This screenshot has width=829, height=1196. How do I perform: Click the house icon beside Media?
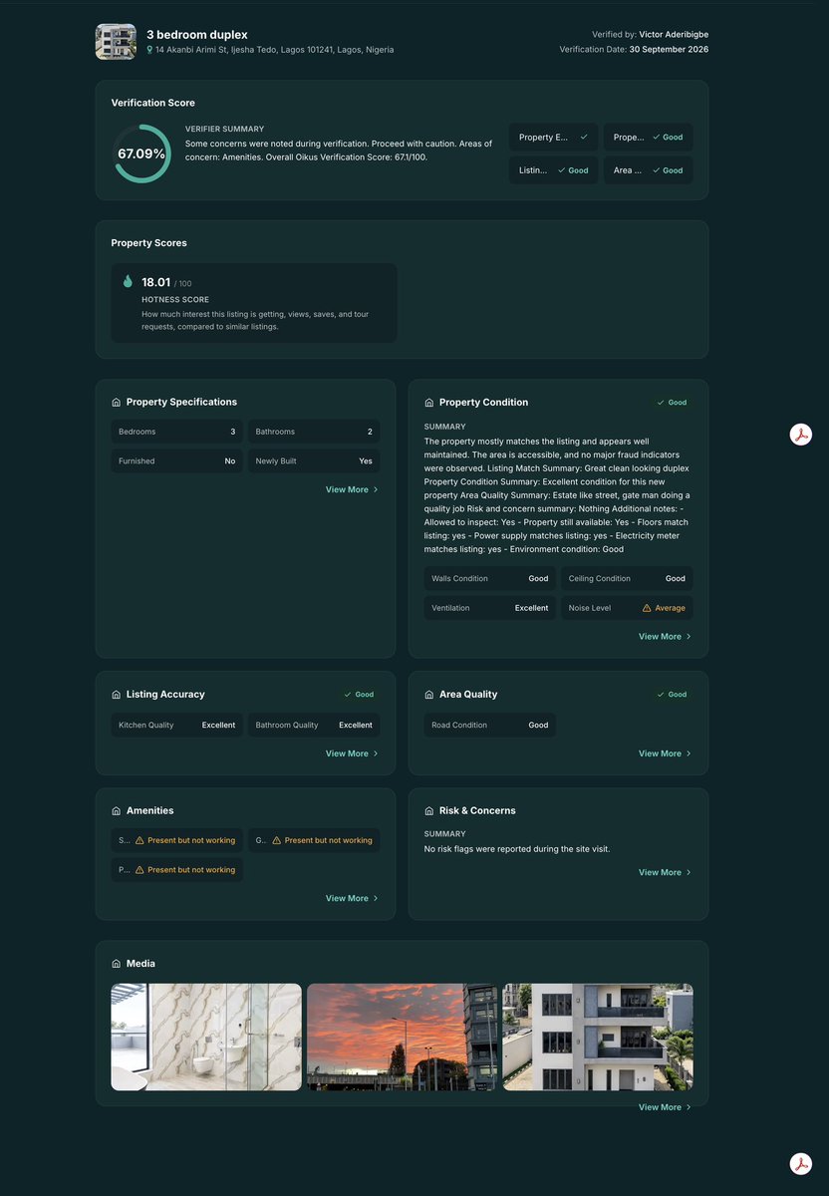click(x=116, y=964)
